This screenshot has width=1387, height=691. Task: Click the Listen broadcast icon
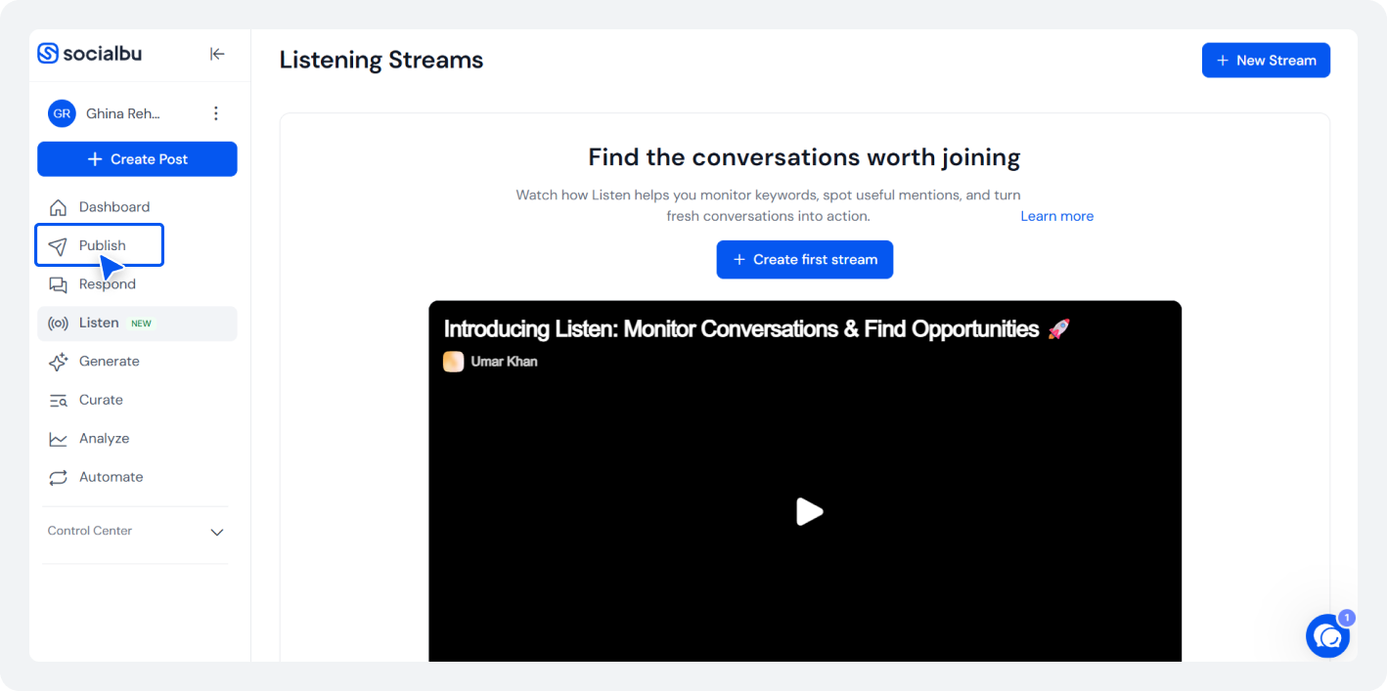point(59,324)
